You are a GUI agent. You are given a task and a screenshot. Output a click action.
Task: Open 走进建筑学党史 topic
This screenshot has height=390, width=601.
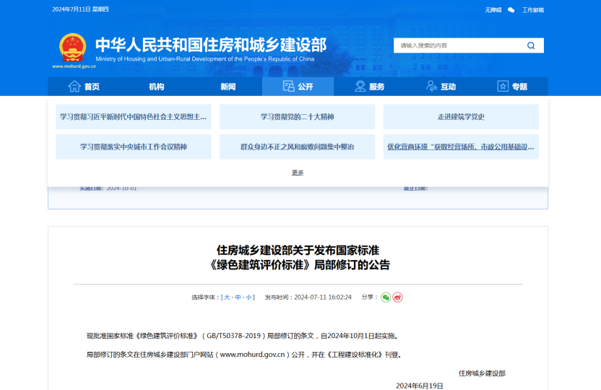pyautogui.click(x=461, y=117)
